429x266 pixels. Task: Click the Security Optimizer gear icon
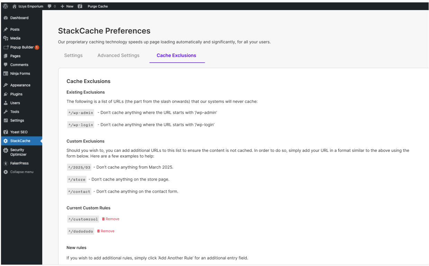(6, 150)
